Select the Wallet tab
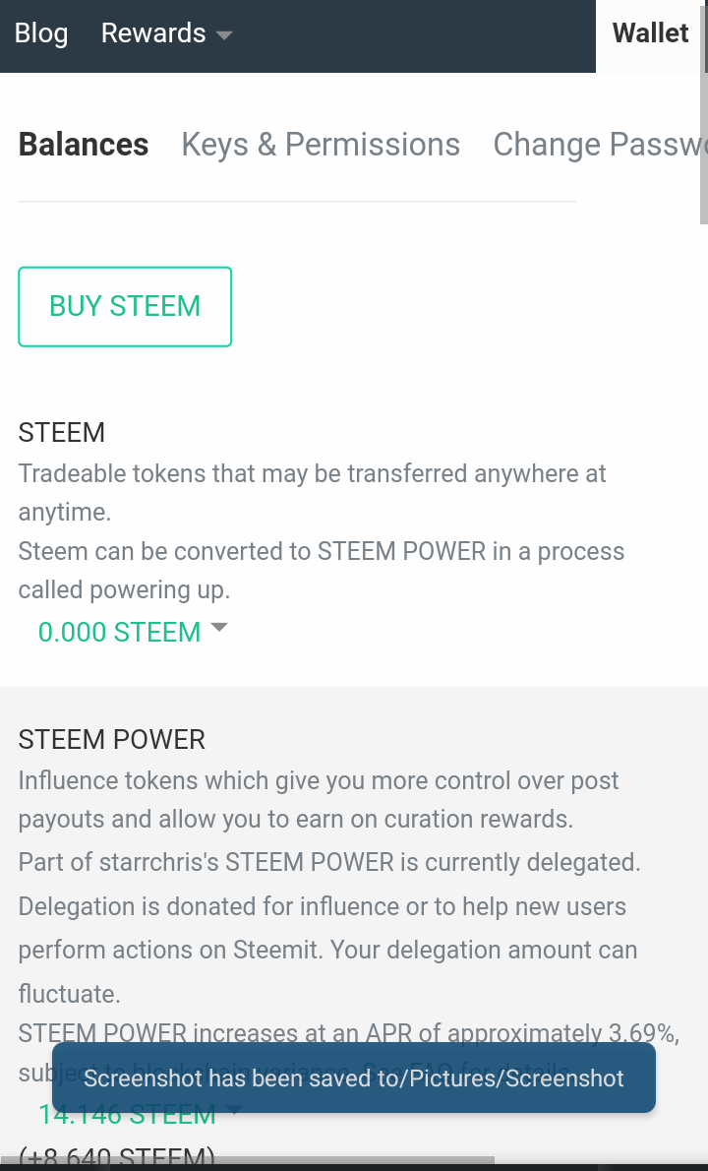The image size is (708, 1171). [650, 32]
